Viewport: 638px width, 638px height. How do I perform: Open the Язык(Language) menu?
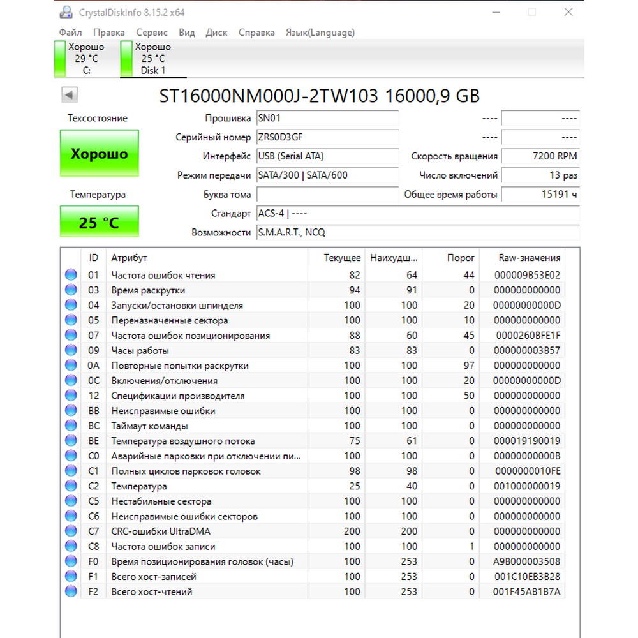pos(320,33)
